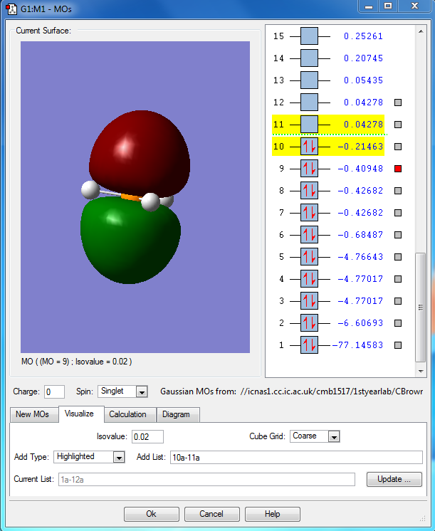Toggle the red surface marker for MO 9
435x531 pixels.
click(399, 169)
